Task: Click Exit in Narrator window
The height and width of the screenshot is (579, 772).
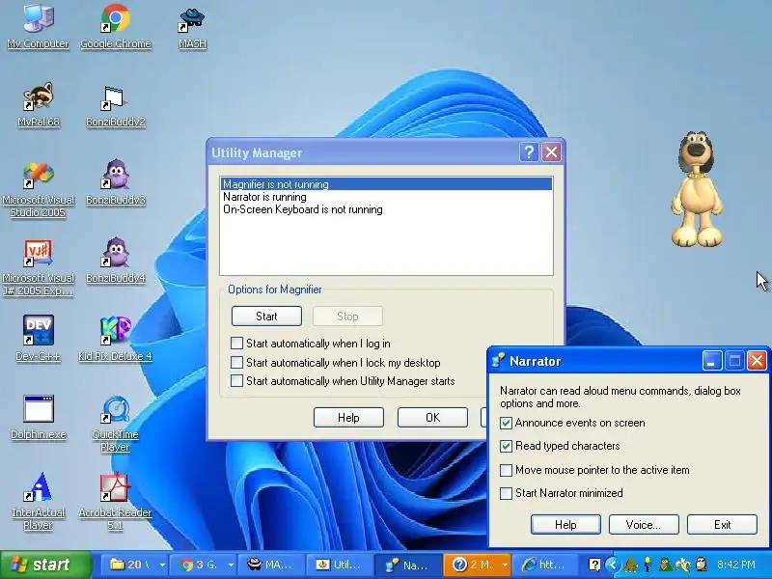Action: [722, 524]
